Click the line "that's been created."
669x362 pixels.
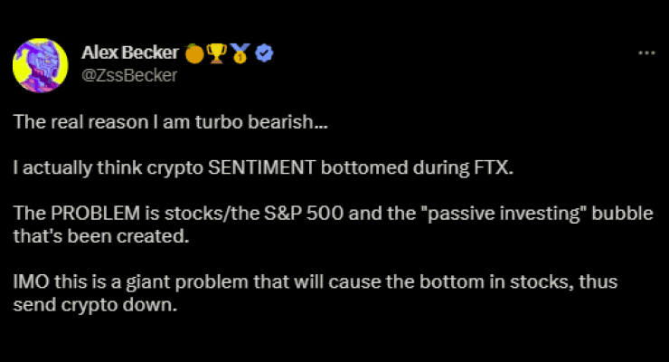101,236
